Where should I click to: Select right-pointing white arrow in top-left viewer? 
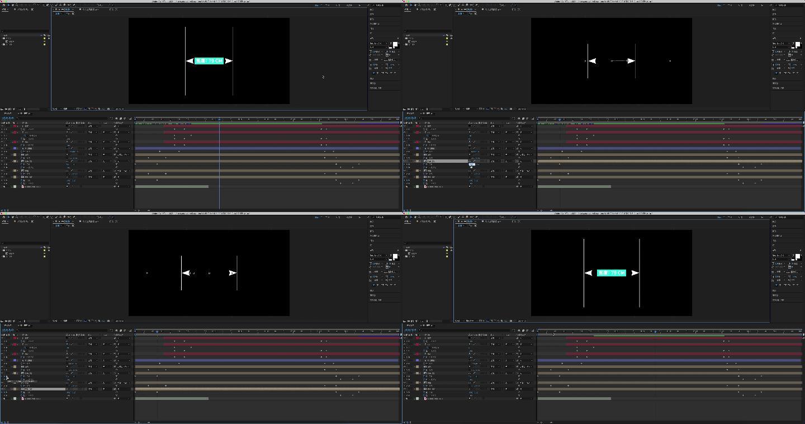[x=228, y=61]
